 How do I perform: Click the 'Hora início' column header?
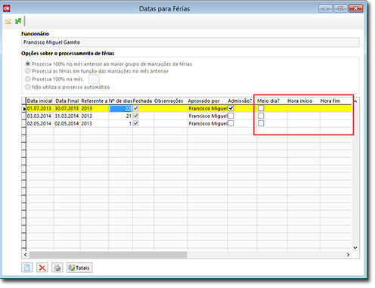(x=303, y=101)
